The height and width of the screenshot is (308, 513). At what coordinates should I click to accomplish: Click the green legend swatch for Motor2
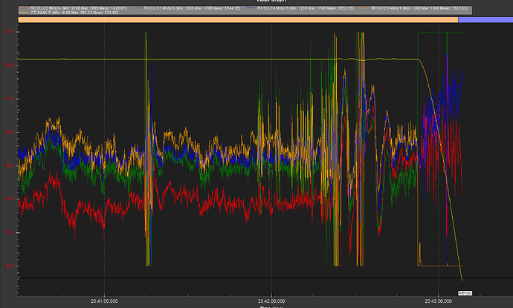(x=136, y=7)
